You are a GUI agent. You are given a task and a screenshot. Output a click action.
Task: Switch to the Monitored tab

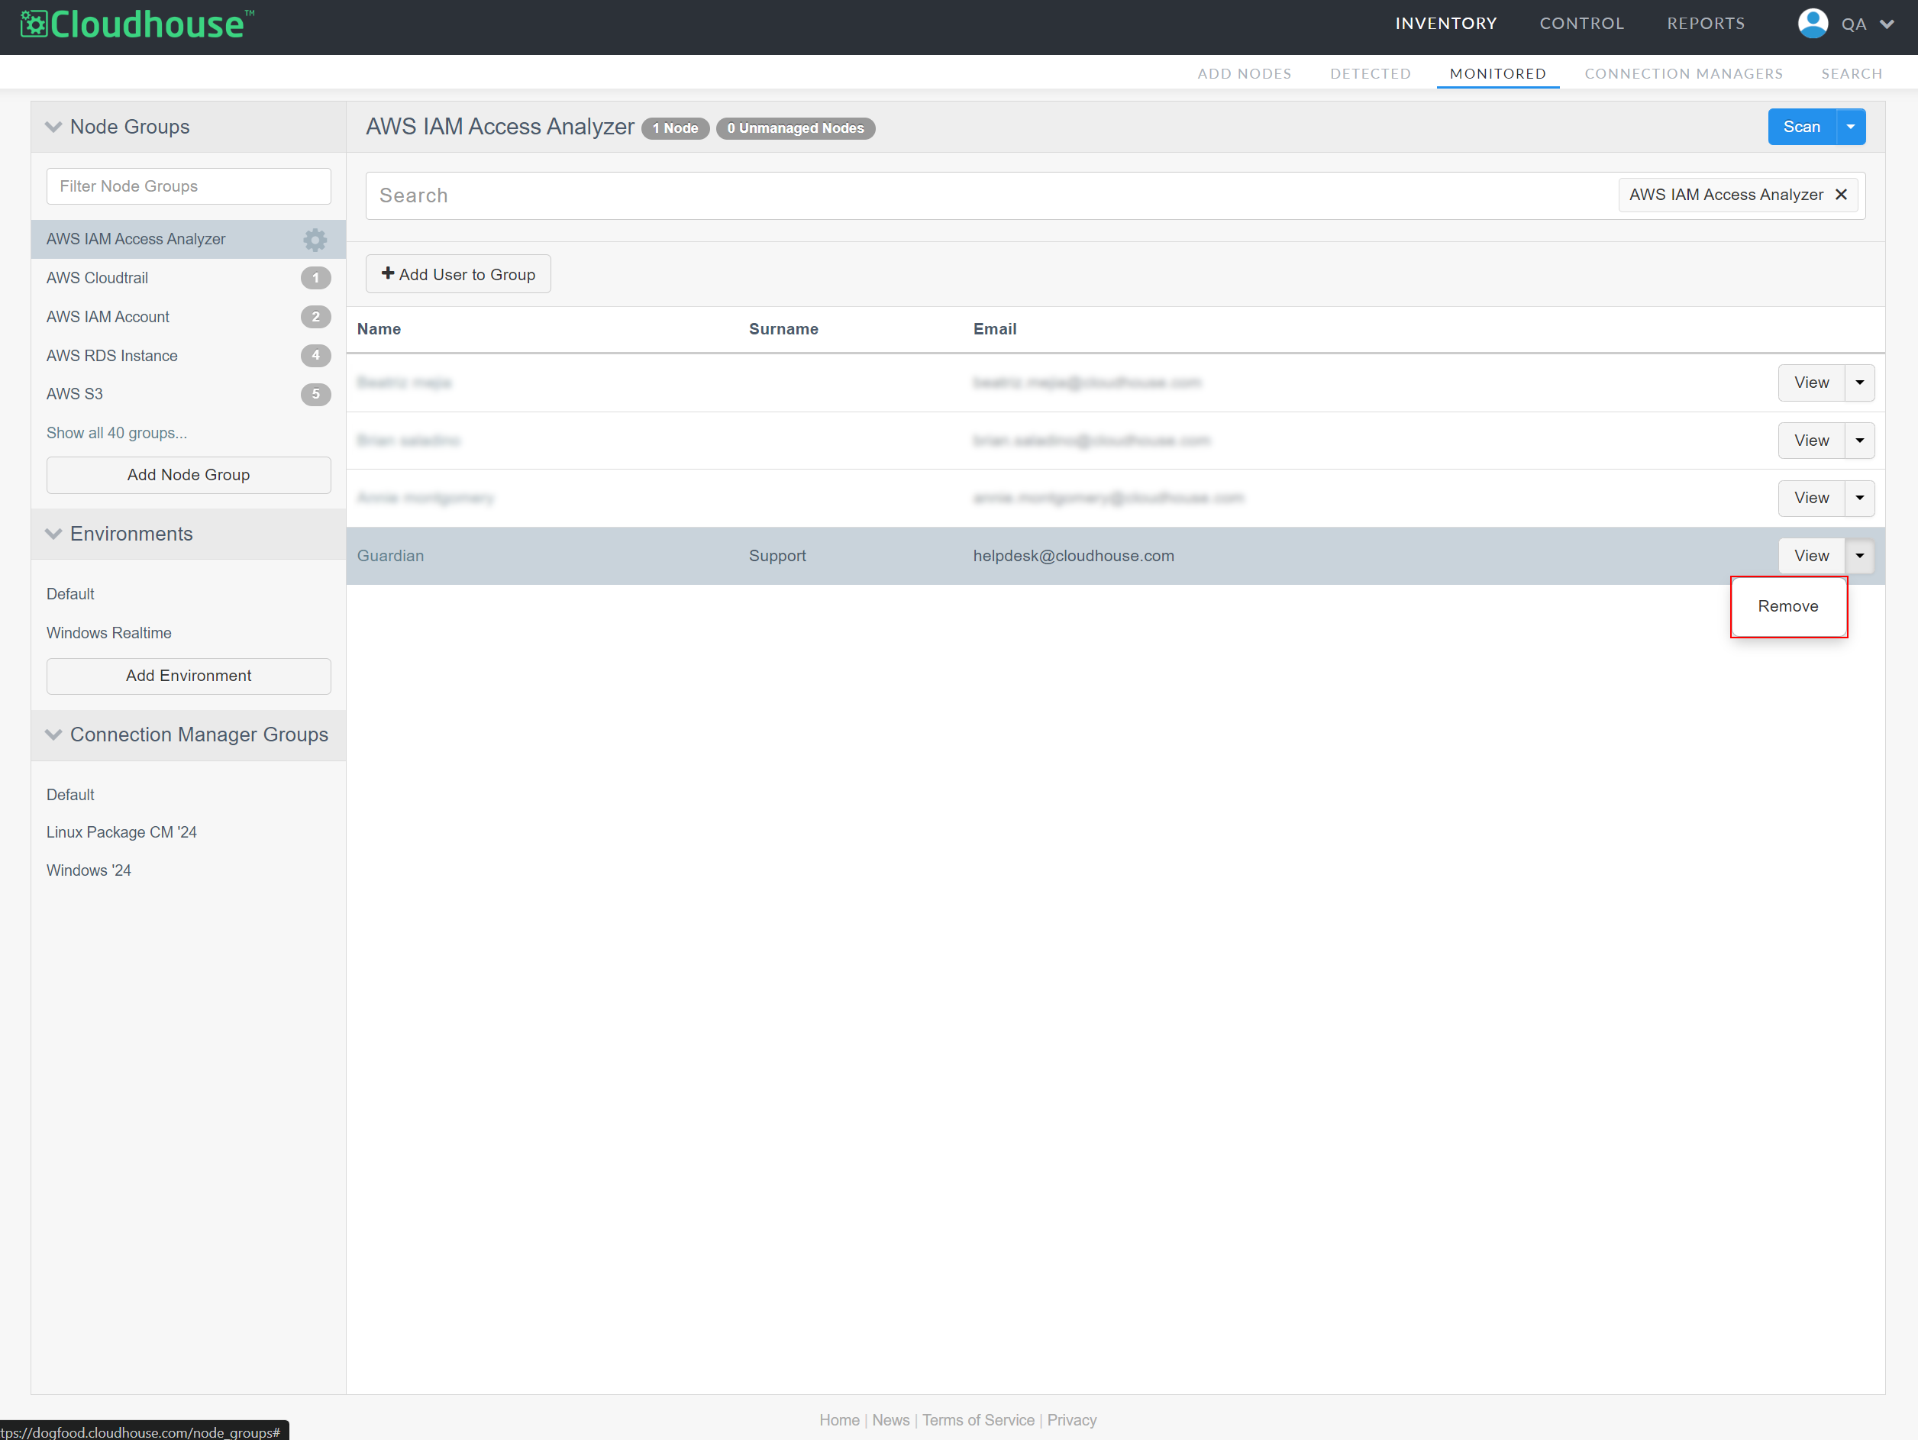pos(1497,74)
